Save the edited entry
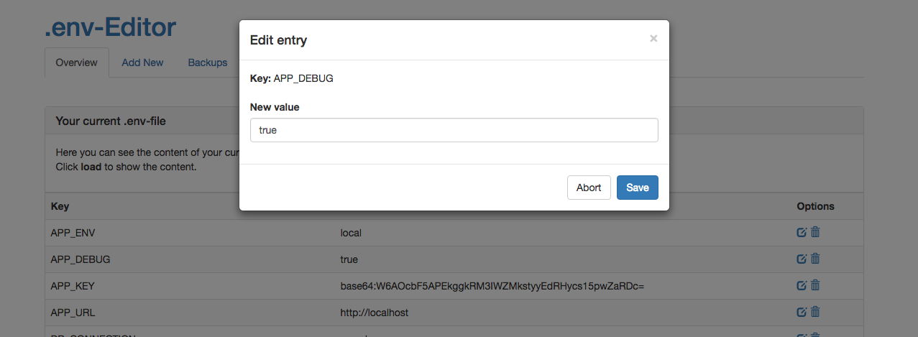918x337 pixels. click(637, 188)
